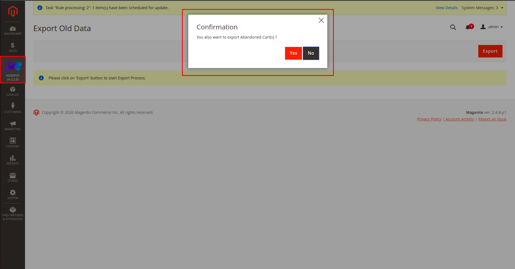Screen dimensions: 515x269
Task: Open the Reports bar chart menu
Action: point(13,160)
